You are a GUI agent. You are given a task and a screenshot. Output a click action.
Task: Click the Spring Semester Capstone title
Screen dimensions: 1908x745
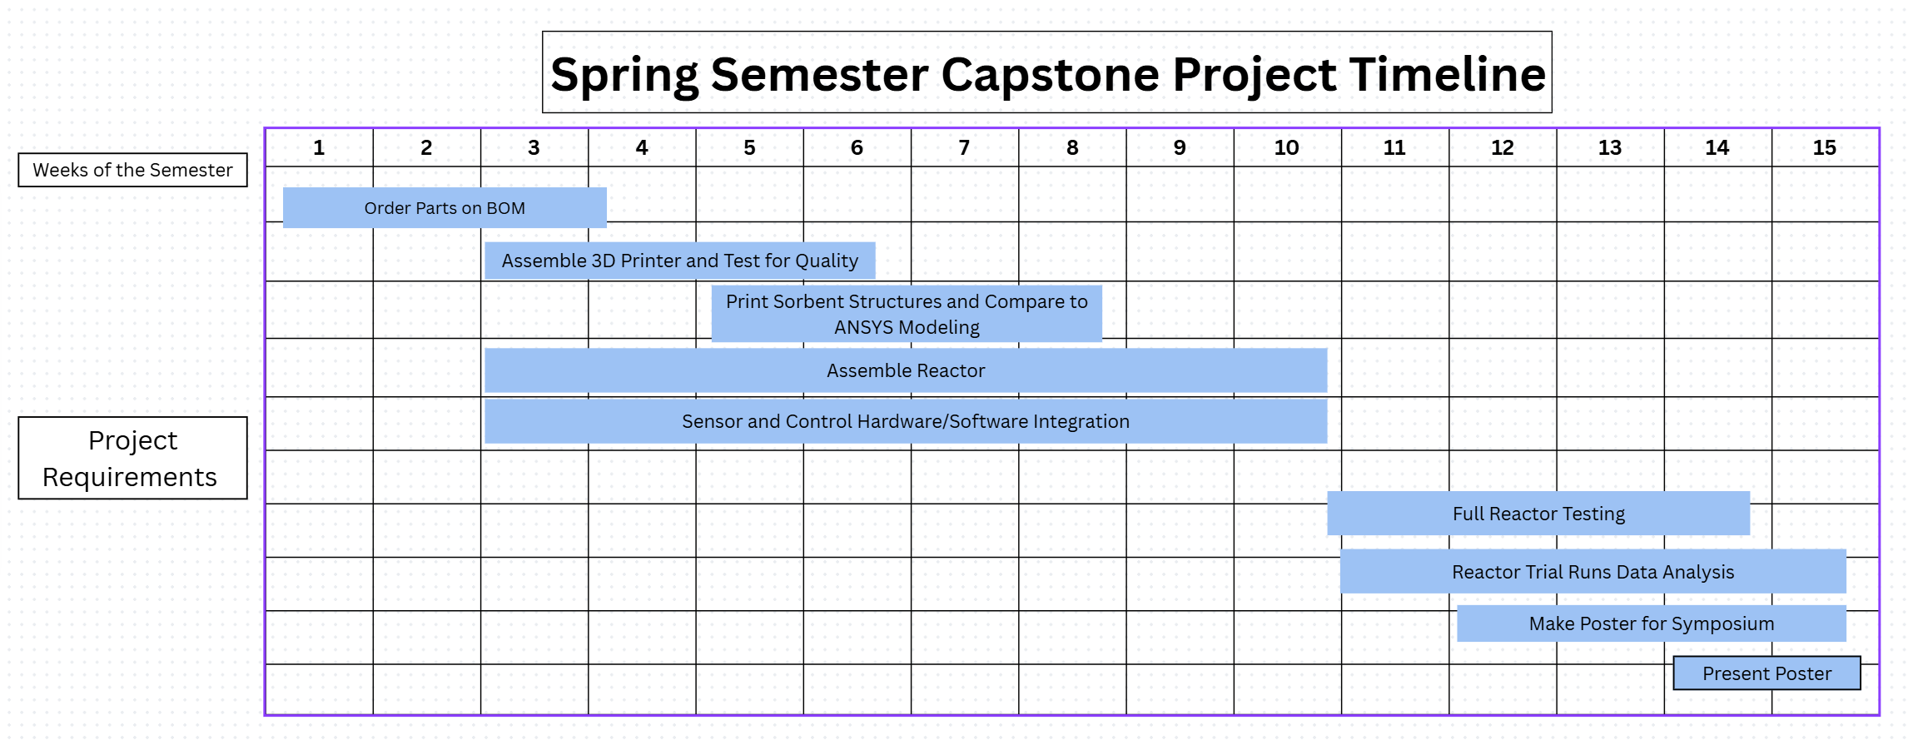1047,73
